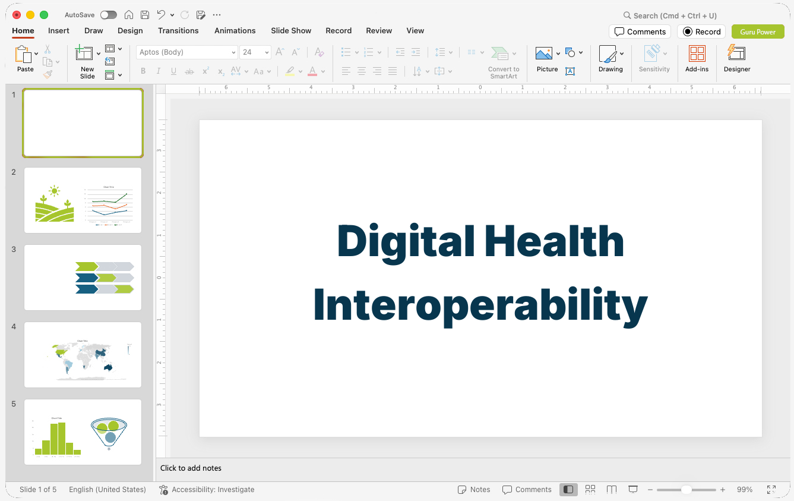The width and height of the screenshot is (794, 501).
Task: Click the Undo arrow icon
Action: 161,15
